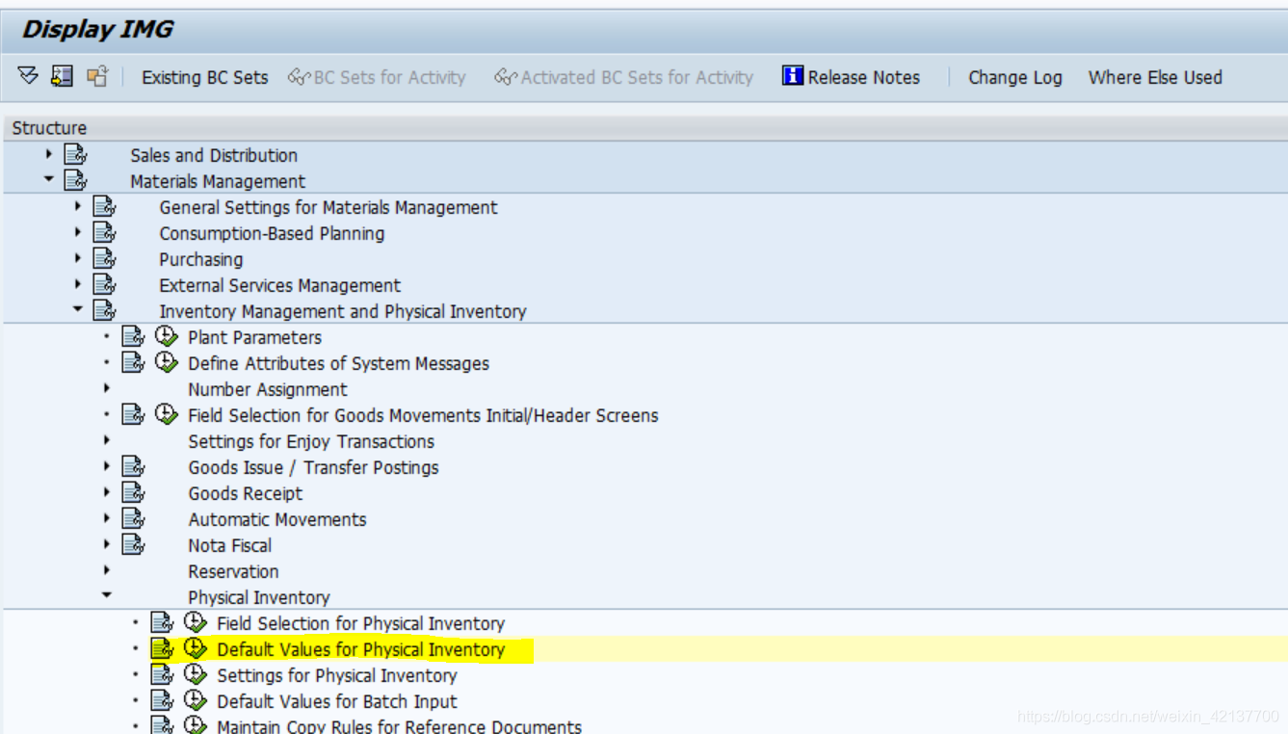The image size is (1288, 734).
Task: Open BC Sets for Activity
Action: click(x=377, y=77)
